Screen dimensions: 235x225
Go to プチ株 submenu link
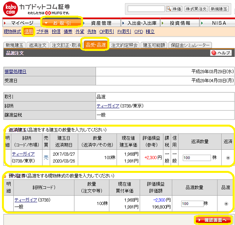pyautogui.click(x=42, y=31)
